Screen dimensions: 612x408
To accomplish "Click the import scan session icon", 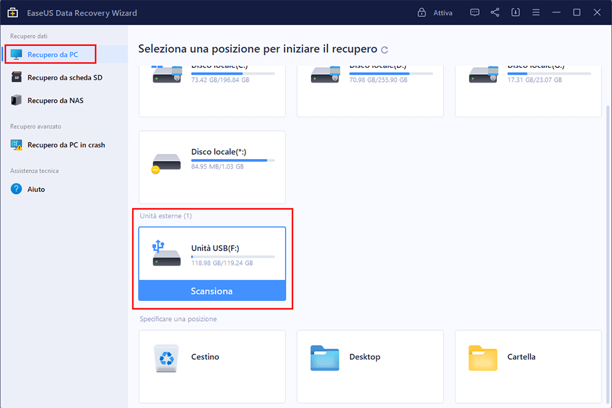I will coord(515,12).
